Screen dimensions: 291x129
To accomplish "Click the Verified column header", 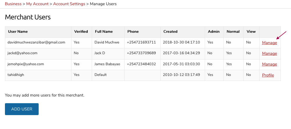I will pos(81,32).
